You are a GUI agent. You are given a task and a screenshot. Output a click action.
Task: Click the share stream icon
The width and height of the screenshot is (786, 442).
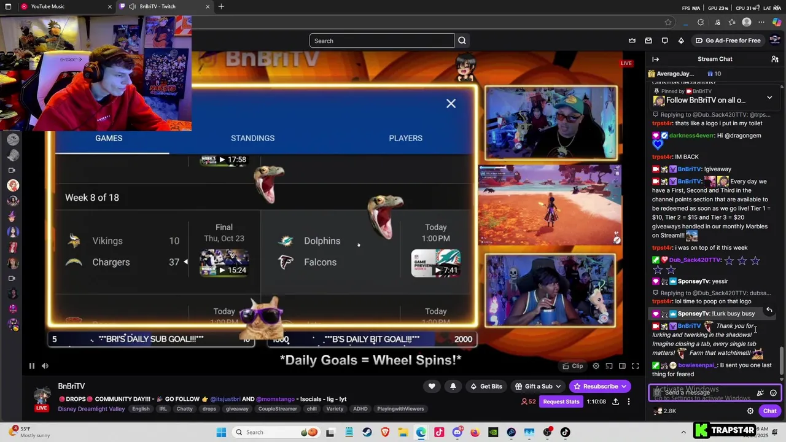(x=616, y=401)
